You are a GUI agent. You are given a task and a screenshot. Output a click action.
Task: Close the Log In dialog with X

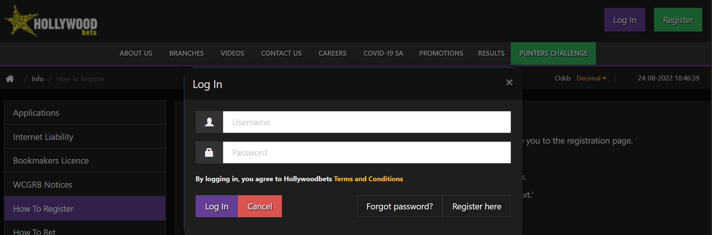(509, 82)
